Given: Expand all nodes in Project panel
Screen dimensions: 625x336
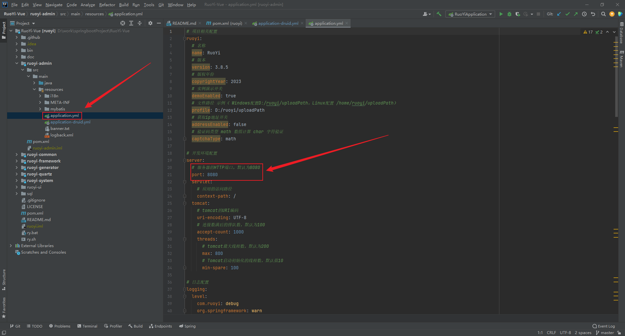Looking at the screenshot, I should tap(131, 23).
